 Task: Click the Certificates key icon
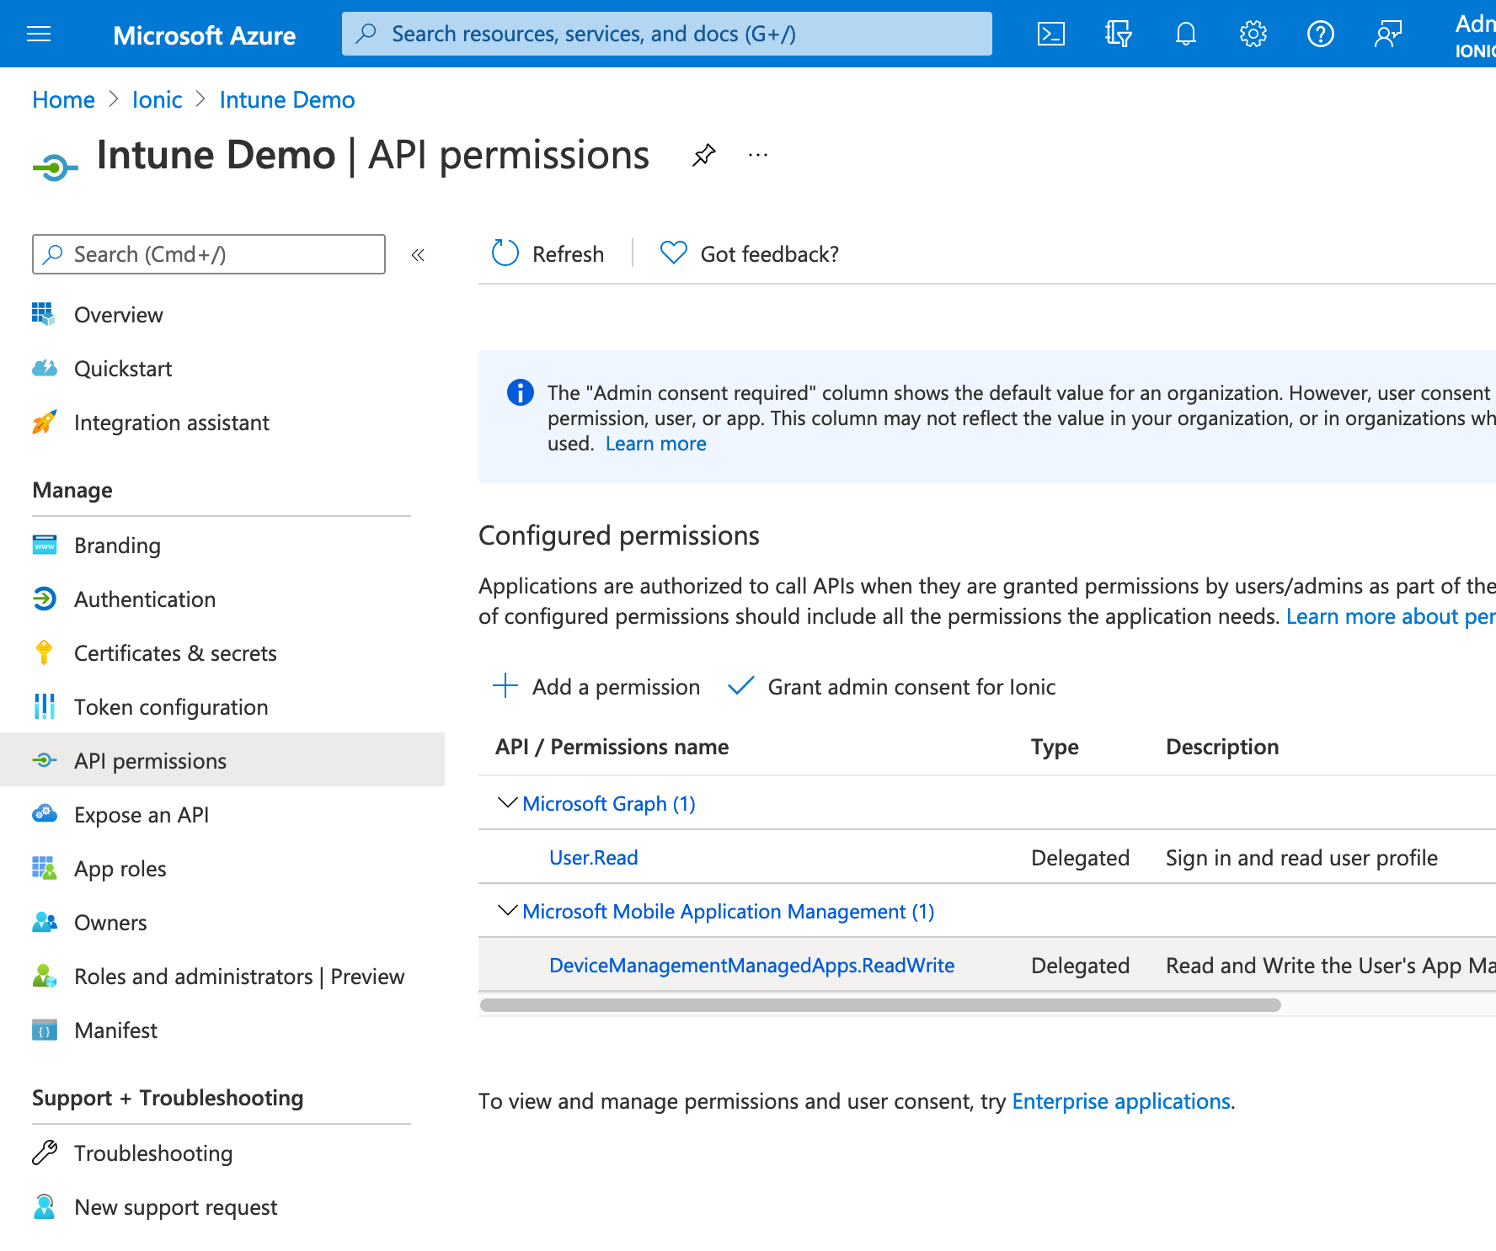[x=44, y=652]
